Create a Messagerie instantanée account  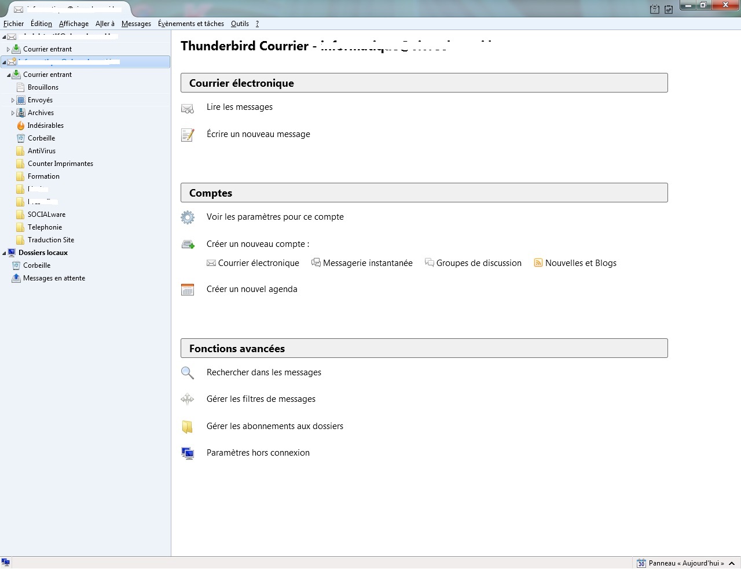[x=368, y=263]
